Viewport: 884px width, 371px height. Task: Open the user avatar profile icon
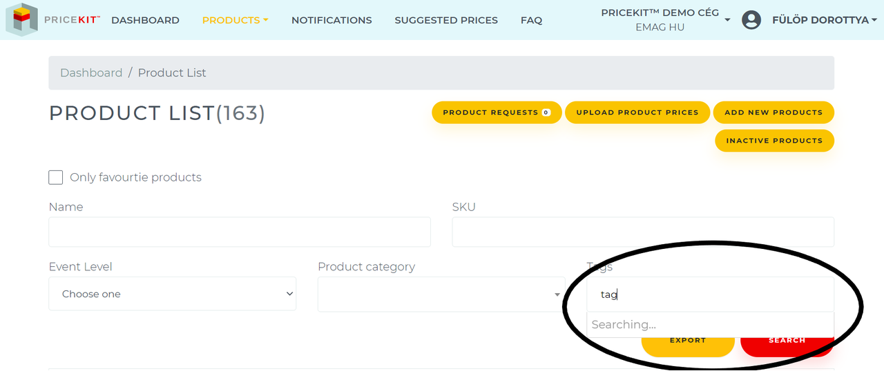pyautogui.click(x=751, y=20)
